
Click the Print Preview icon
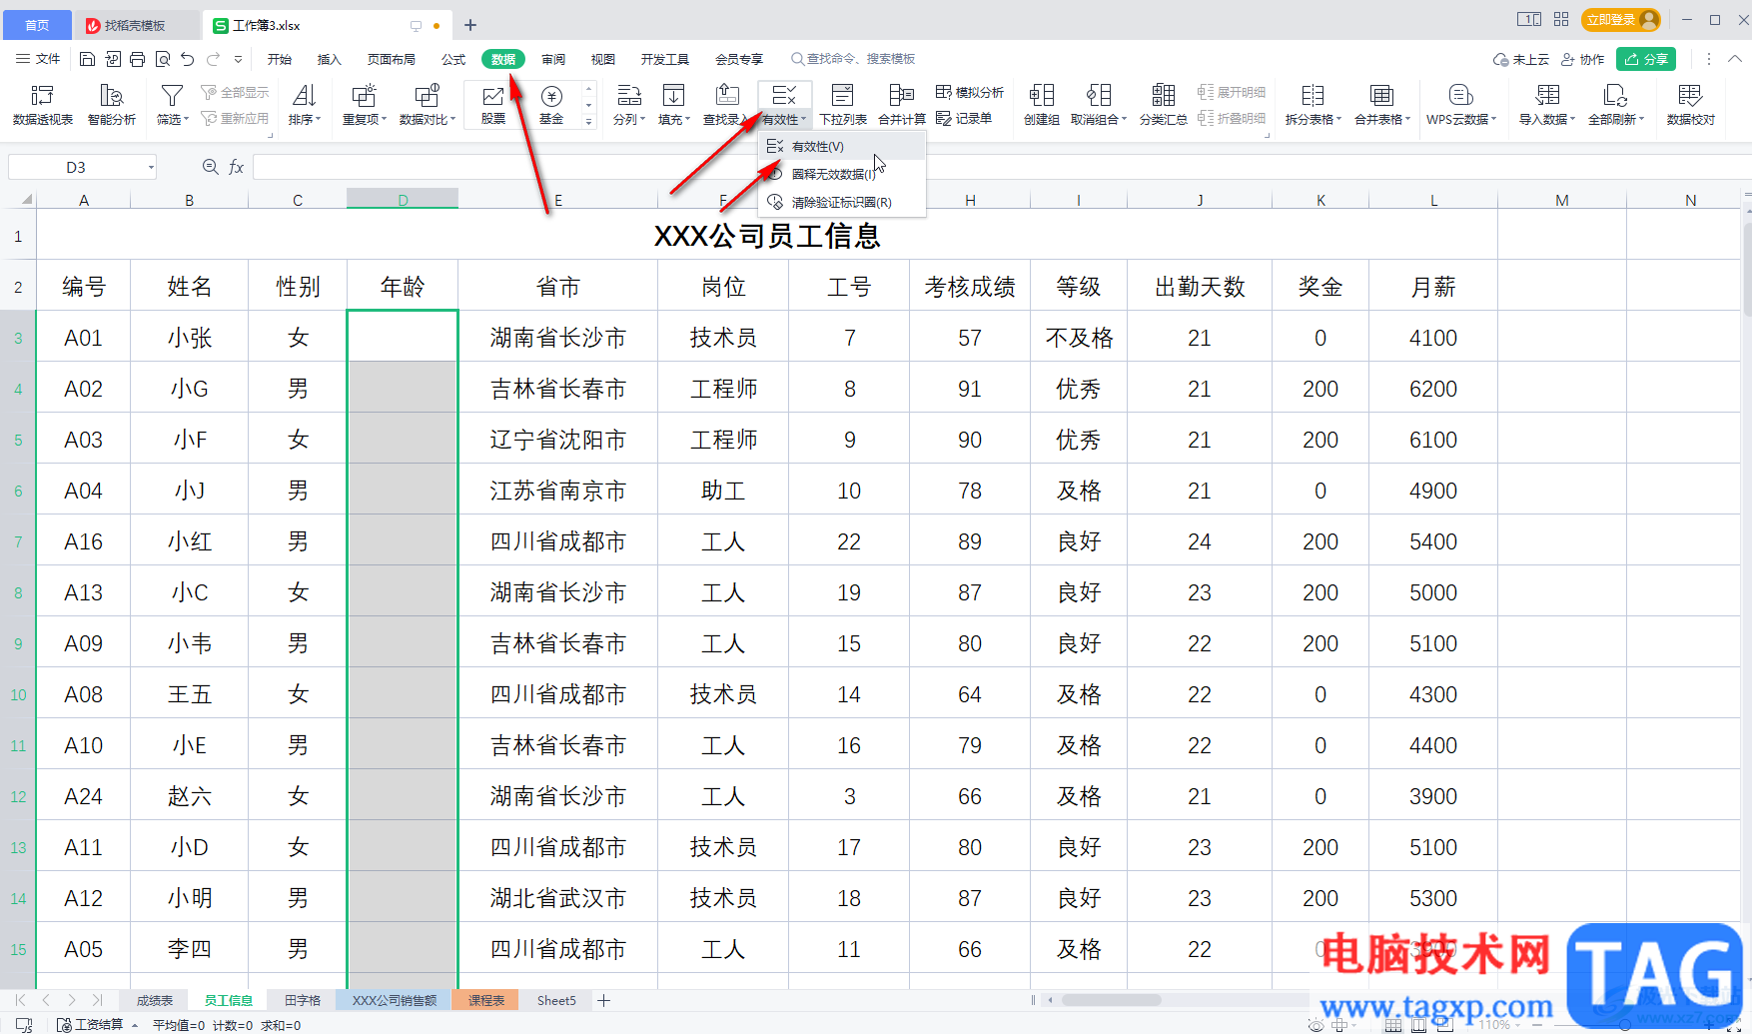(163, 59)
